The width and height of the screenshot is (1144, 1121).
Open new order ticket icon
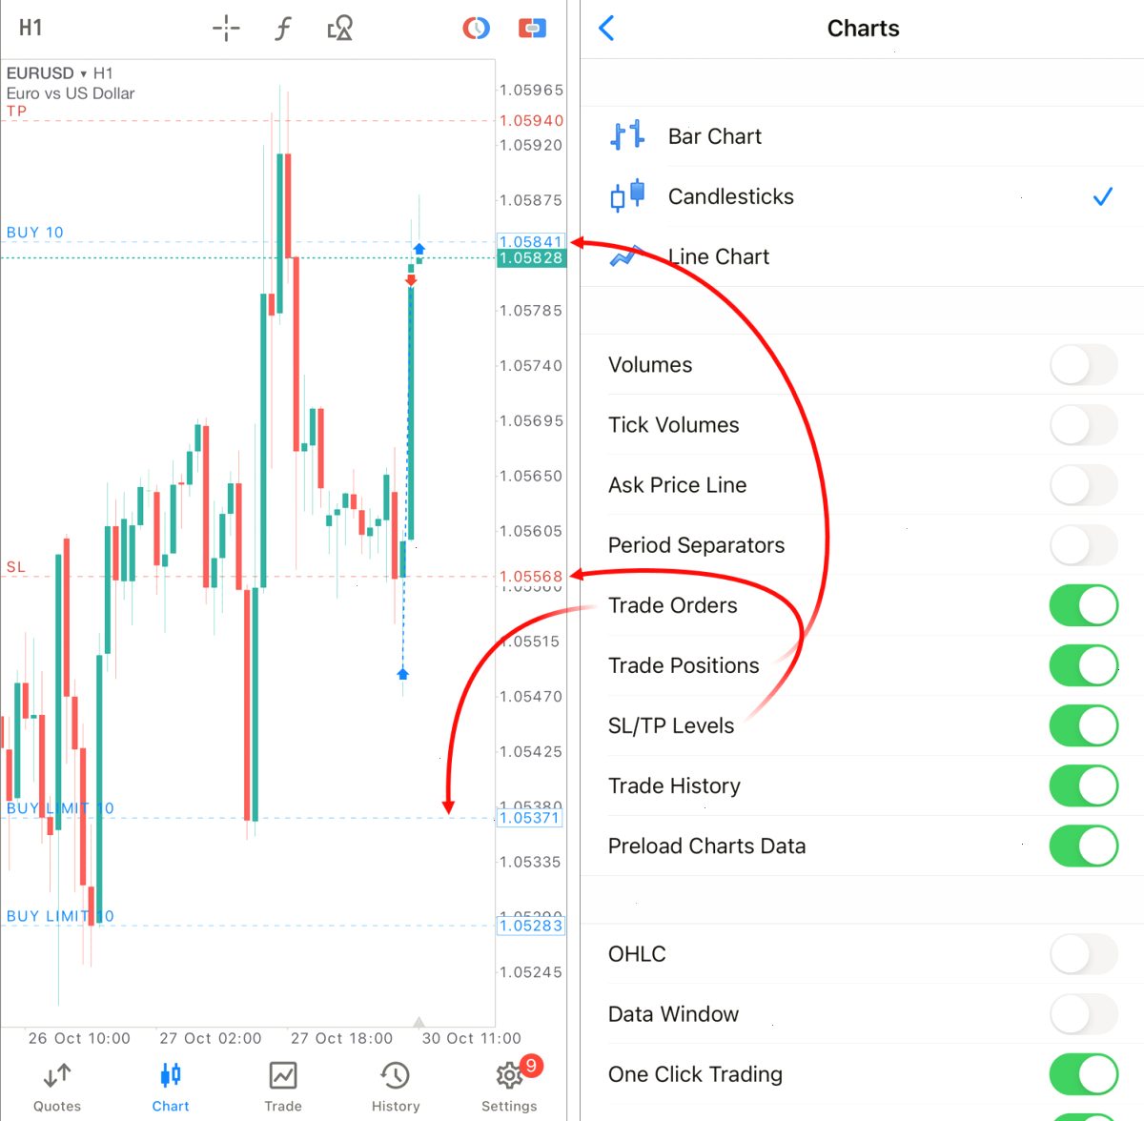532,29
